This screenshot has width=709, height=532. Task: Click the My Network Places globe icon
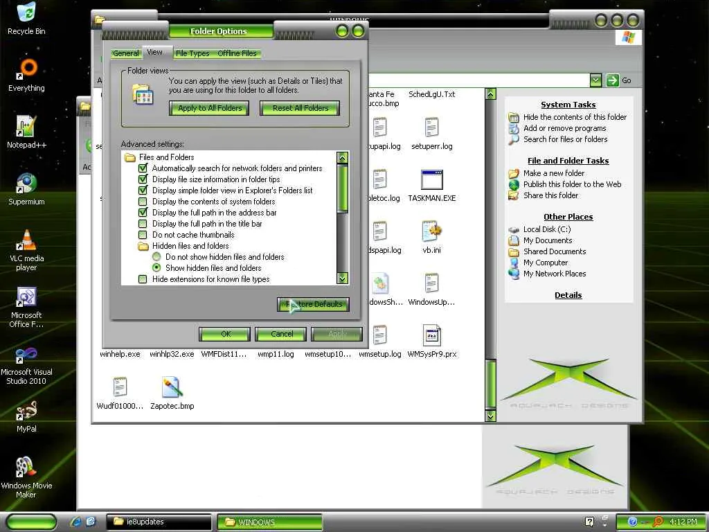[514, 274]
